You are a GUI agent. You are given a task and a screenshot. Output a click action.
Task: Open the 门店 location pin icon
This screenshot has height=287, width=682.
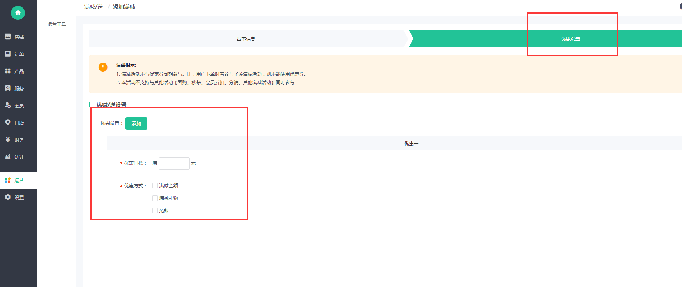point(8,122)
